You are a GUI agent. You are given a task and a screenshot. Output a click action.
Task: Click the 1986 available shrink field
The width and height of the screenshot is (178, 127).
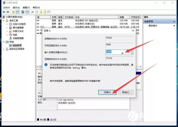coord(119,45)
